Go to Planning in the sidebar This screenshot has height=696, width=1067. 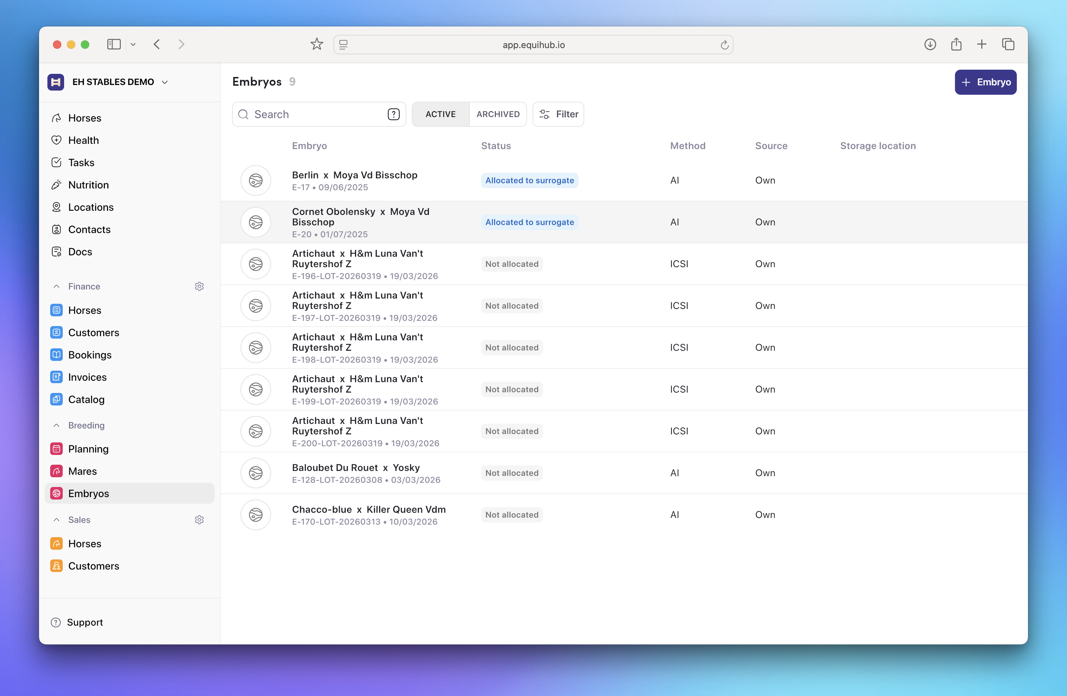(88, 449)
